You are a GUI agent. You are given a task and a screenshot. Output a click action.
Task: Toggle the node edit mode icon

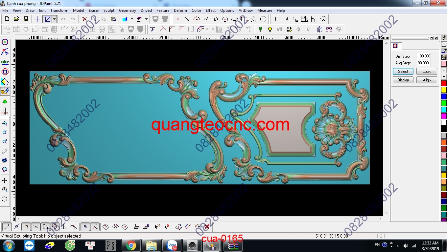(5, 52)
